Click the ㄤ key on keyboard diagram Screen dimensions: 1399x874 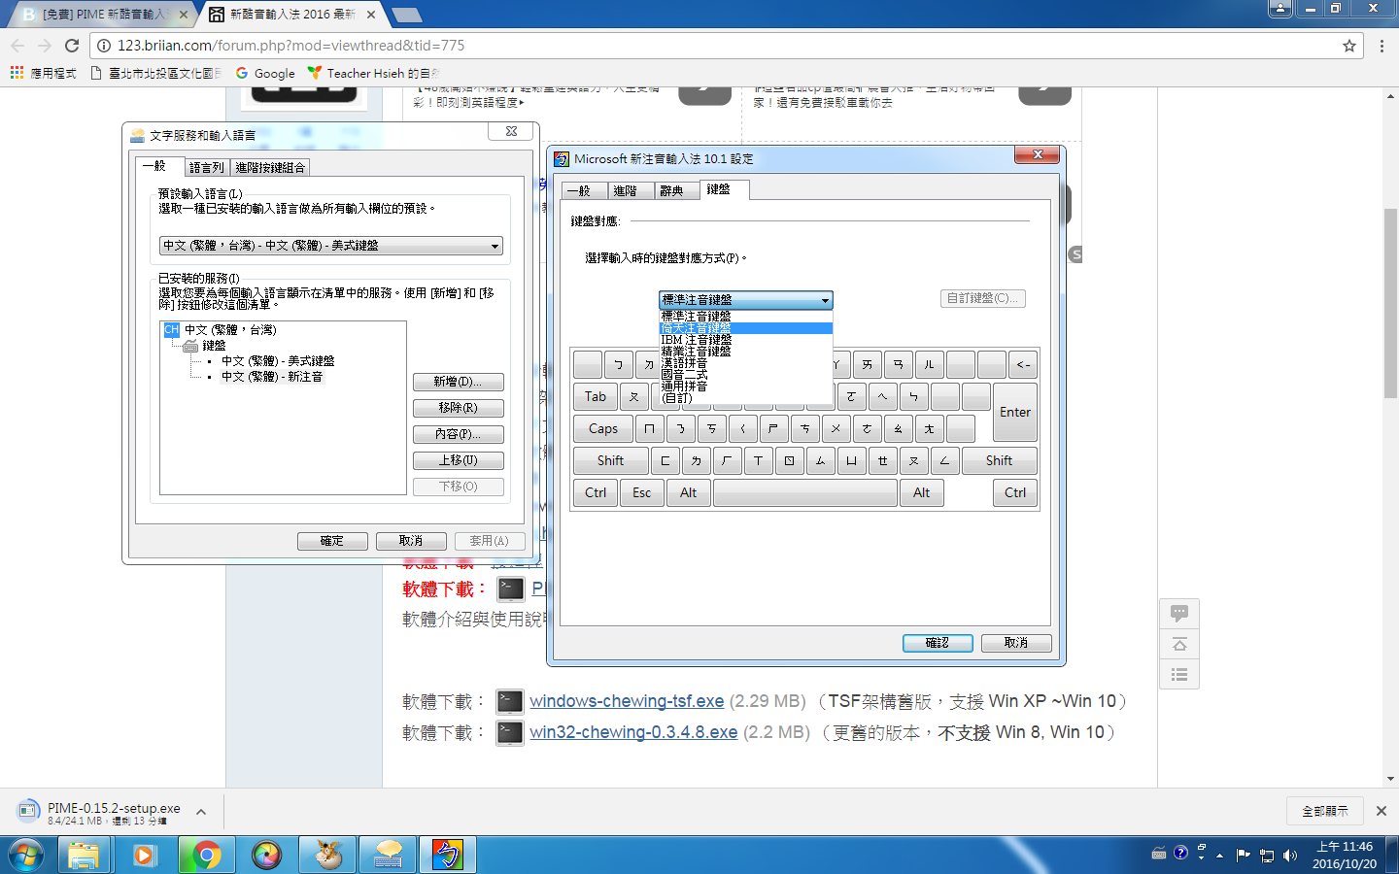coord(930,429)
